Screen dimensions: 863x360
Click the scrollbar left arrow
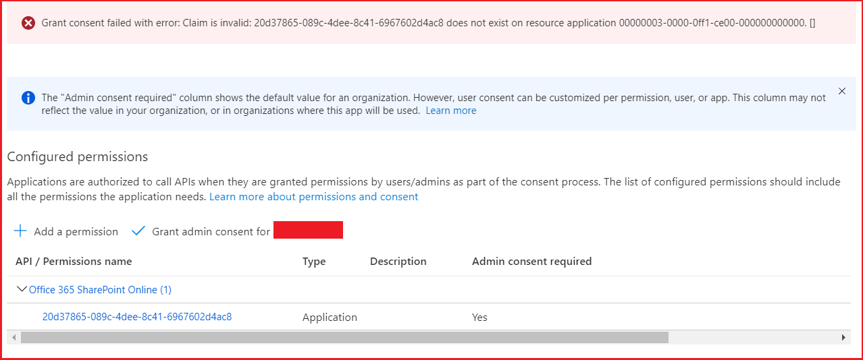14,337
